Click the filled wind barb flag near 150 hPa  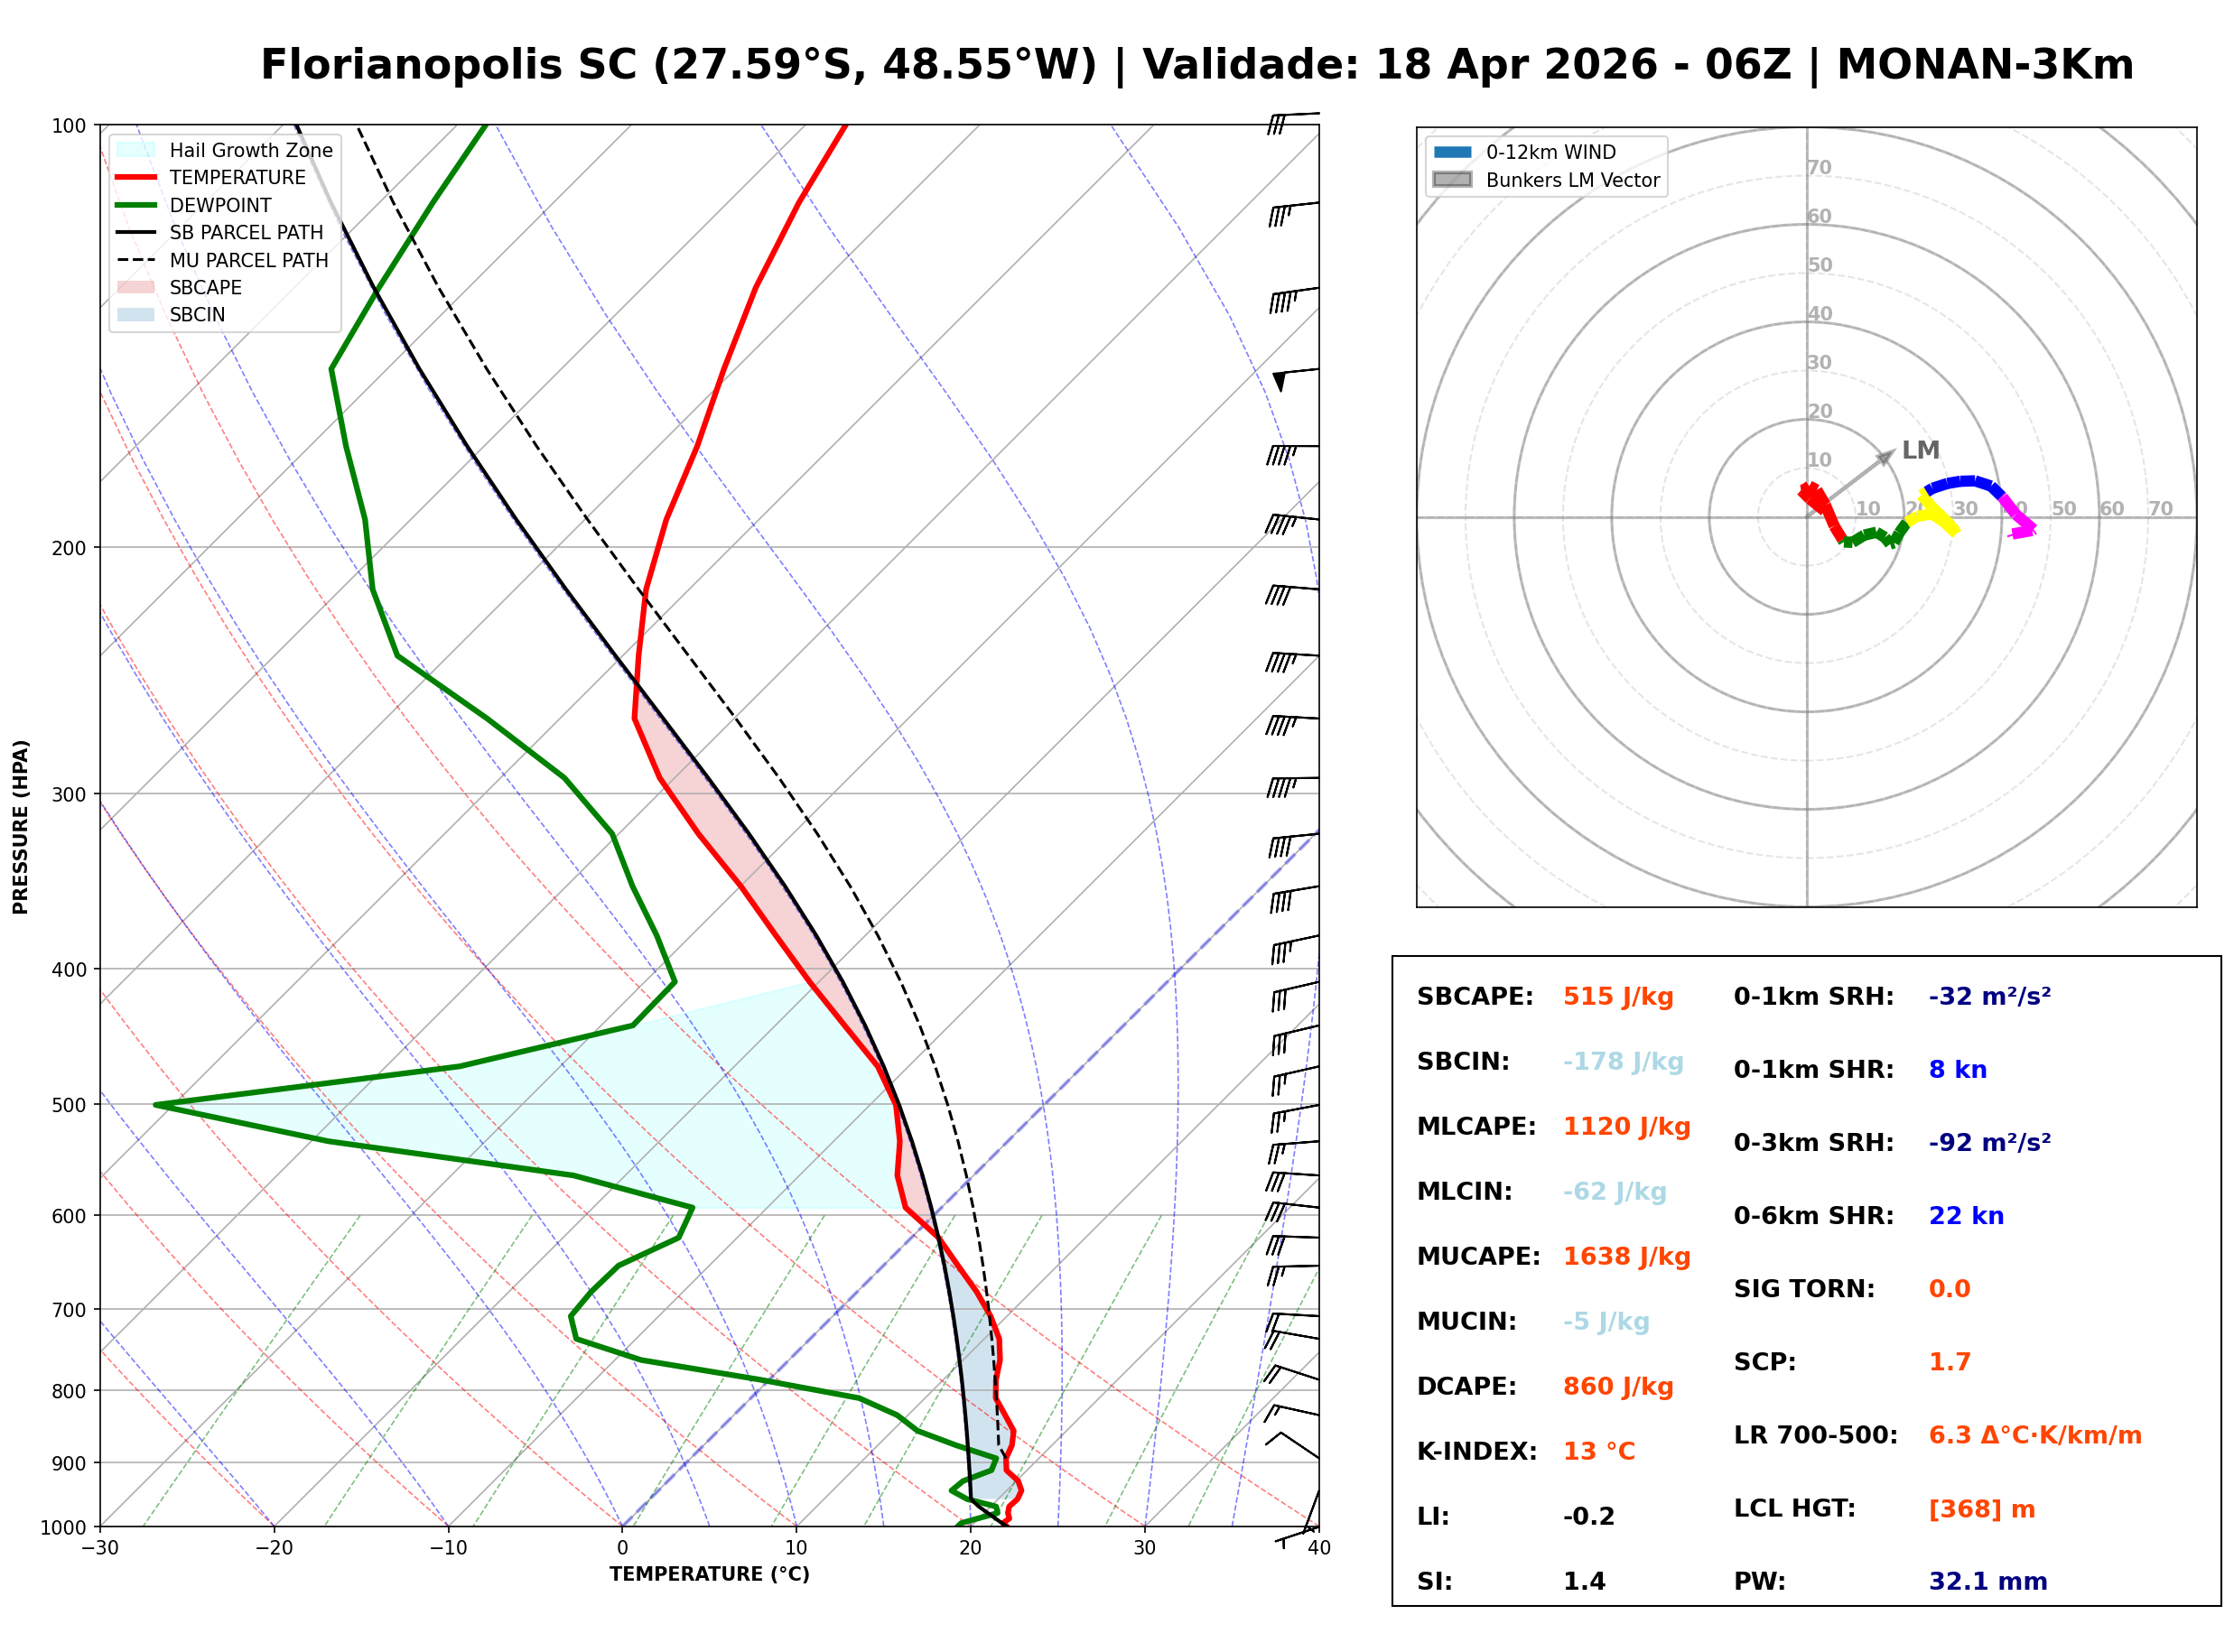click(x=1279, y=381)
